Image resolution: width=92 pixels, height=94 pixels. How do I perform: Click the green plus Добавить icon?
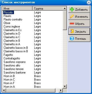click(x=72, y=10)
